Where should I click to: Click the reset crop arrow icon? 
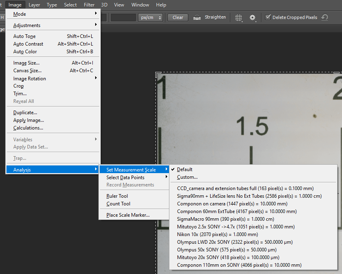(x=325, y=17)
